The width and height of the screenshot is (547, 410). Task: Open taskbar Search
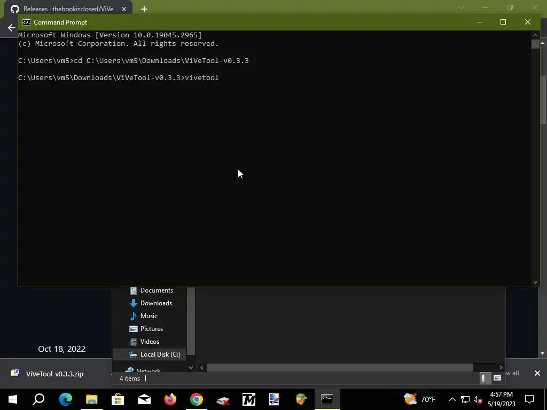38,399
